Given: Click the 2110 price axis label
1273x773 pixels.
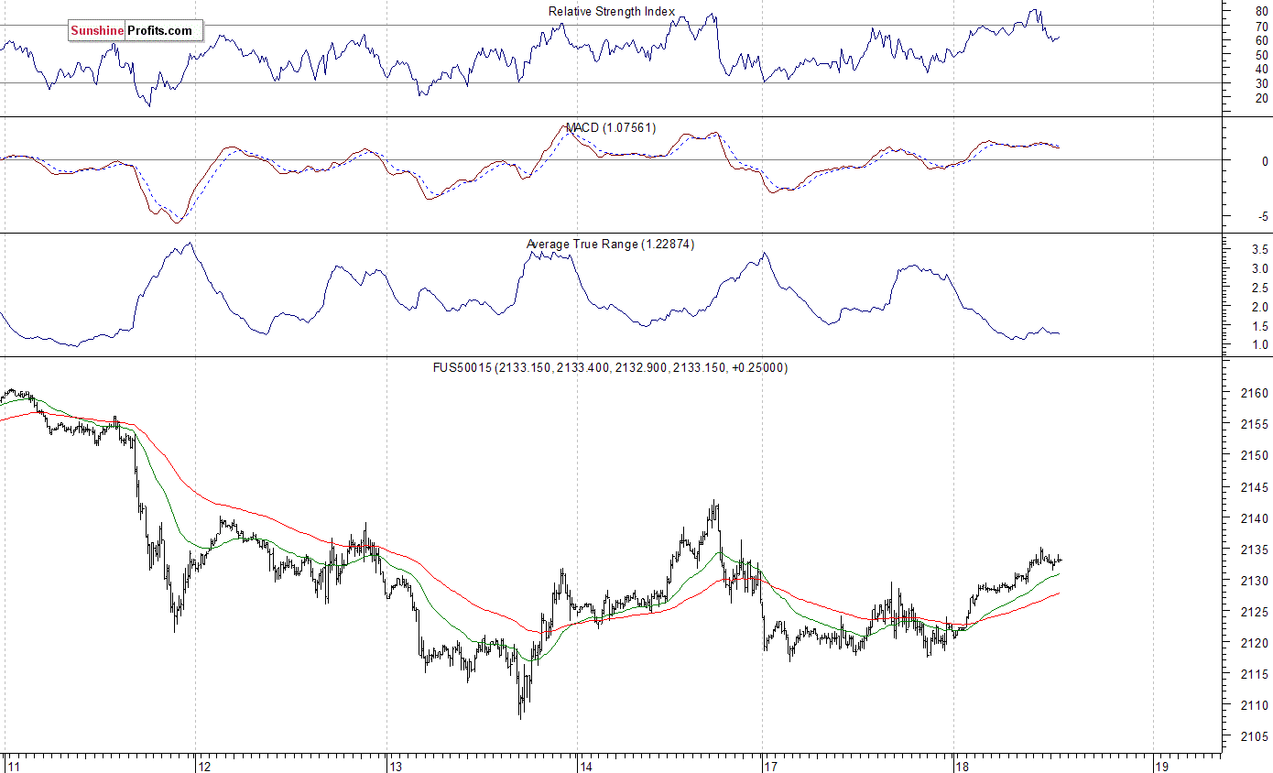Looking at the screenshot, I should pos(1255,705).
